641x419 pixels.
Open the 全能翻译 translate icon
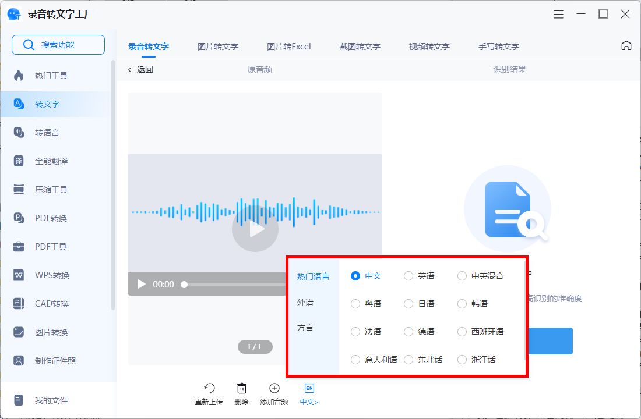pyautogui.click(x=19, y=161)
